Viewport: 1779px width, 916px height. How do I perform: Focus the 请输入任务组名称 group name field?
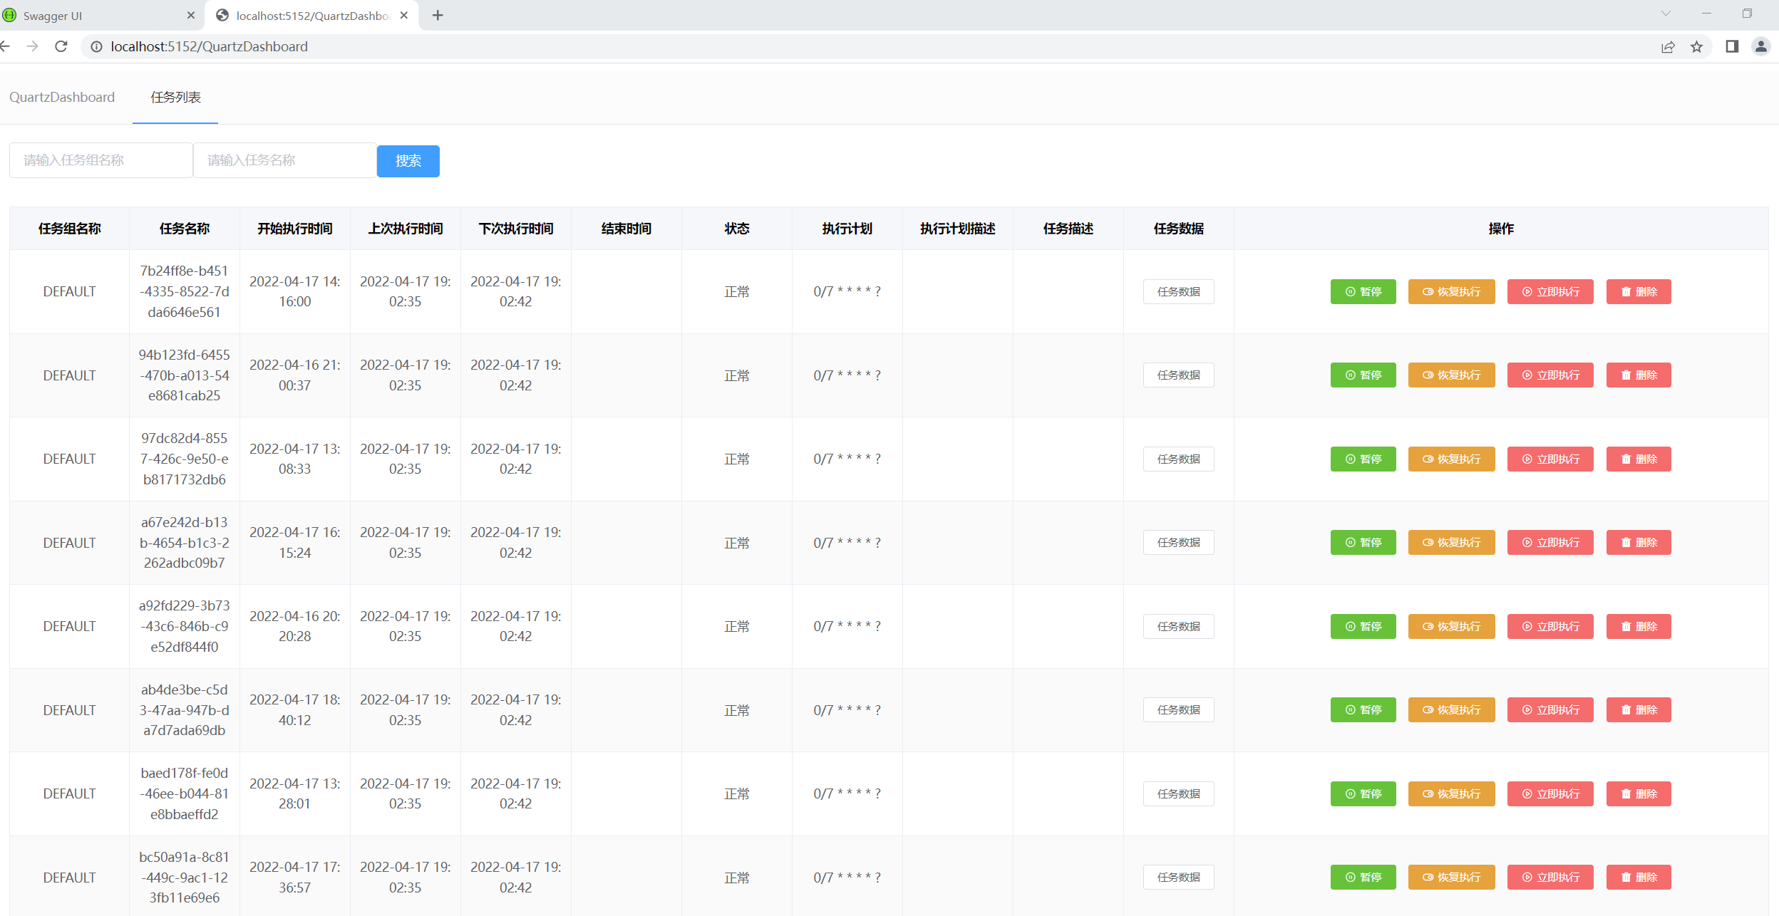[100, 160]
